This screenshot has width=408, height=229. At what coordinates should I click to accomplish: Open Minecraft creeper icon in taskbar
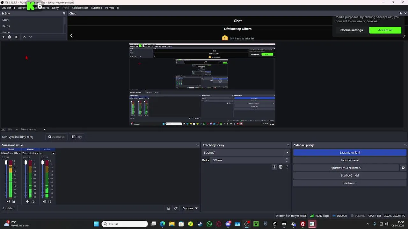pyautogui.click(x=256, y=224)
